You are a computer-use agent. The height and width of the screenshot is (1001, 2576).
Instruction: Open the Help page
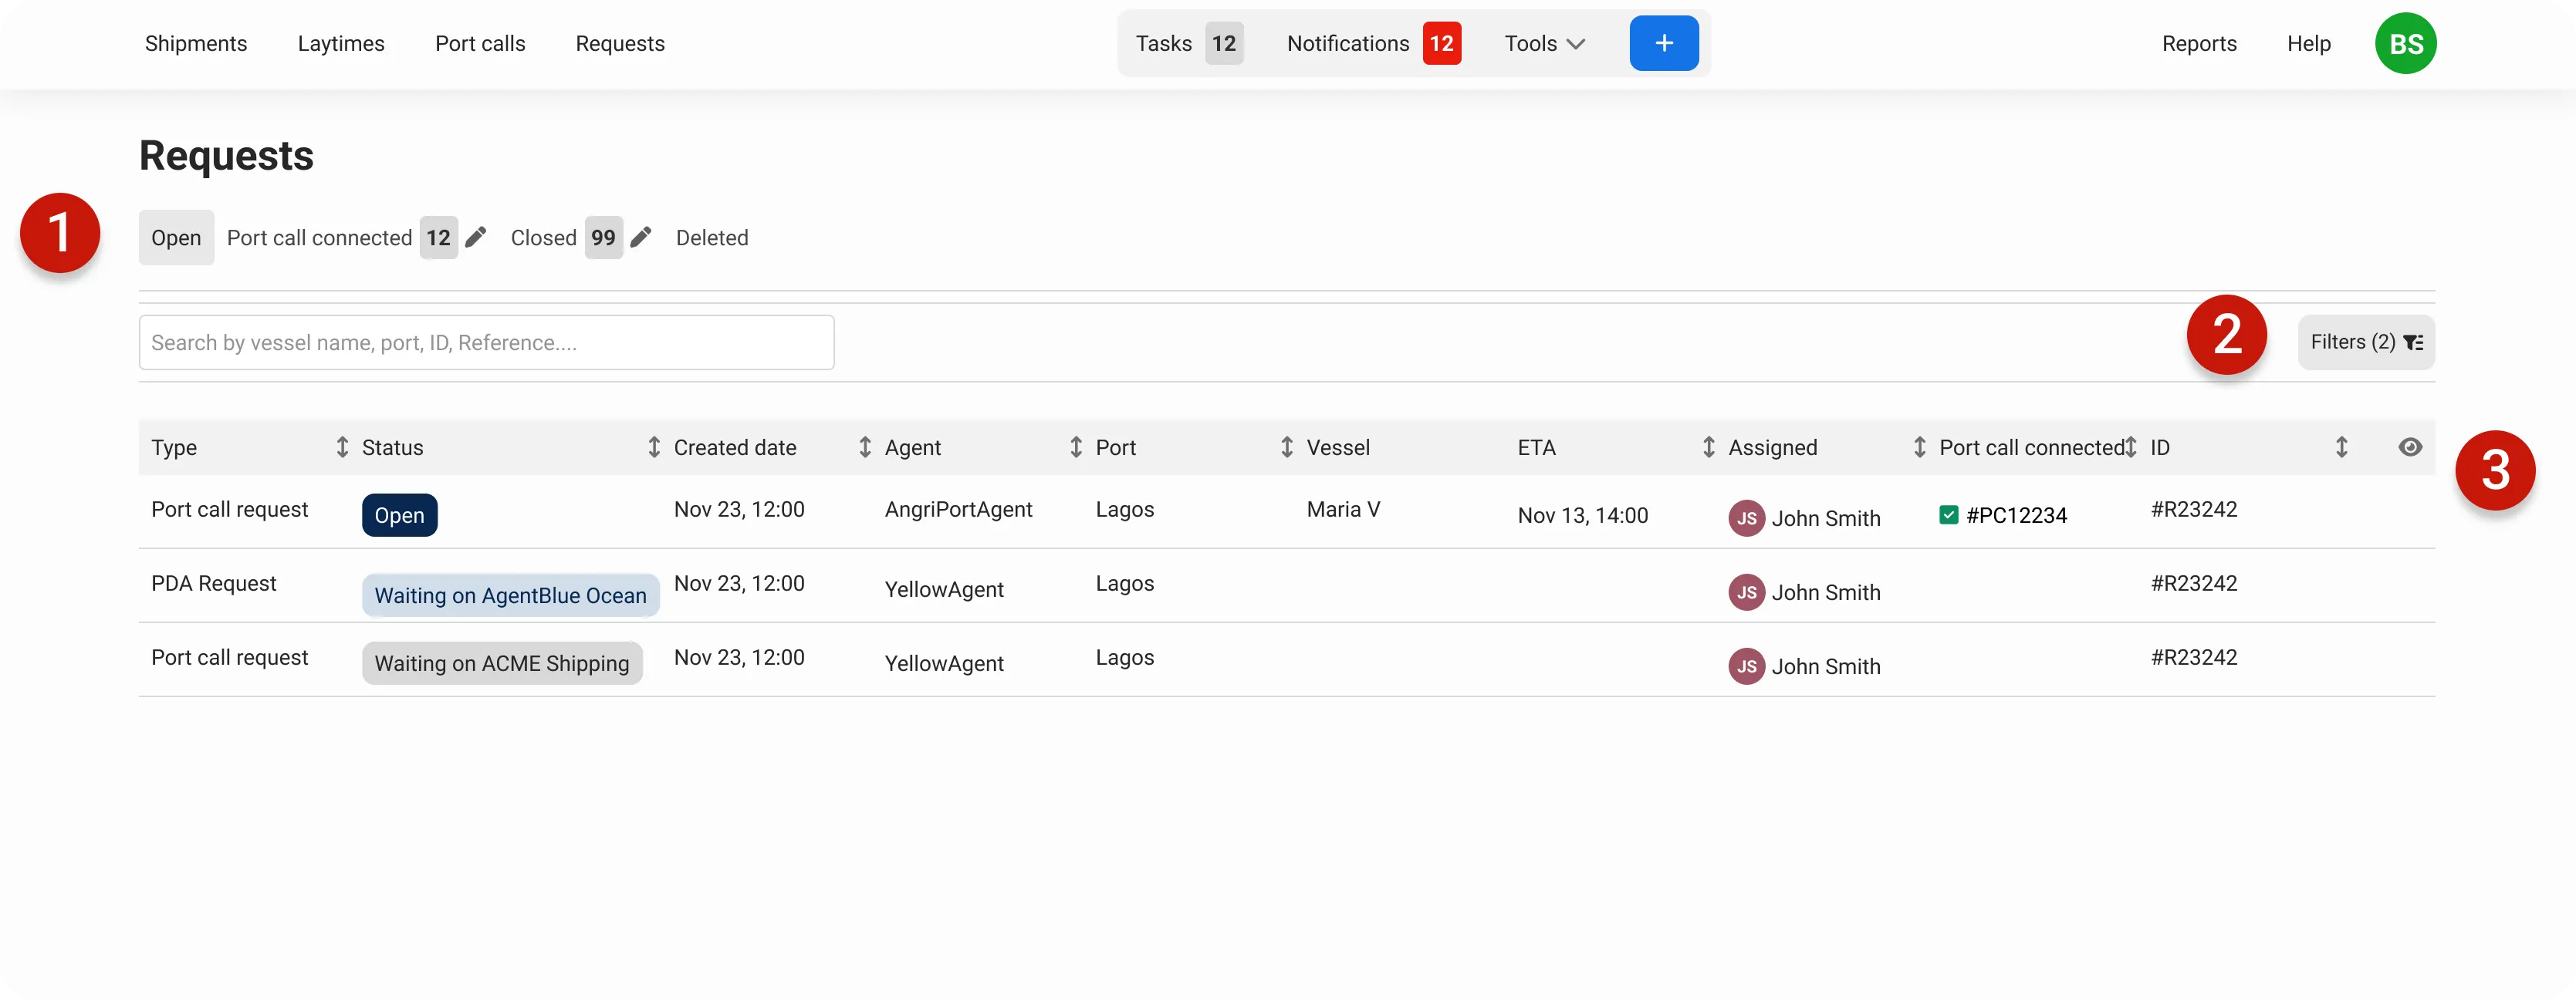point(2308,43)
